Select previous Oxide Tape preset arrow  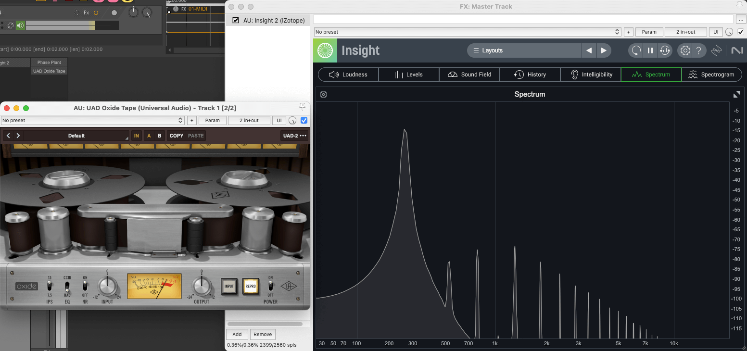click(8, 136)
